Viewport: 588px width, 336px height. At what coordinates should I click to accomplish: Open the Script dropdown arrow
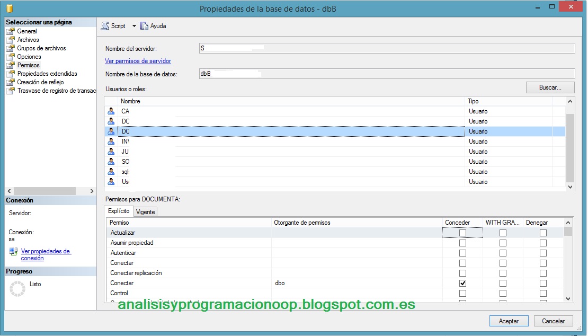(x=133, y=25)
